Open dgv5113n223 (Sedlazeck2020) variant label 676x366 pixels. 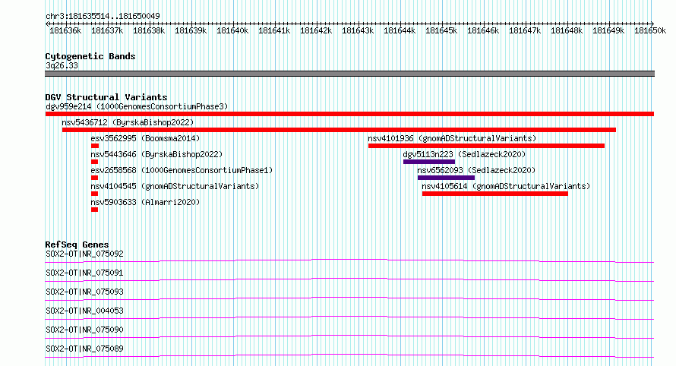tap(464, 154)
